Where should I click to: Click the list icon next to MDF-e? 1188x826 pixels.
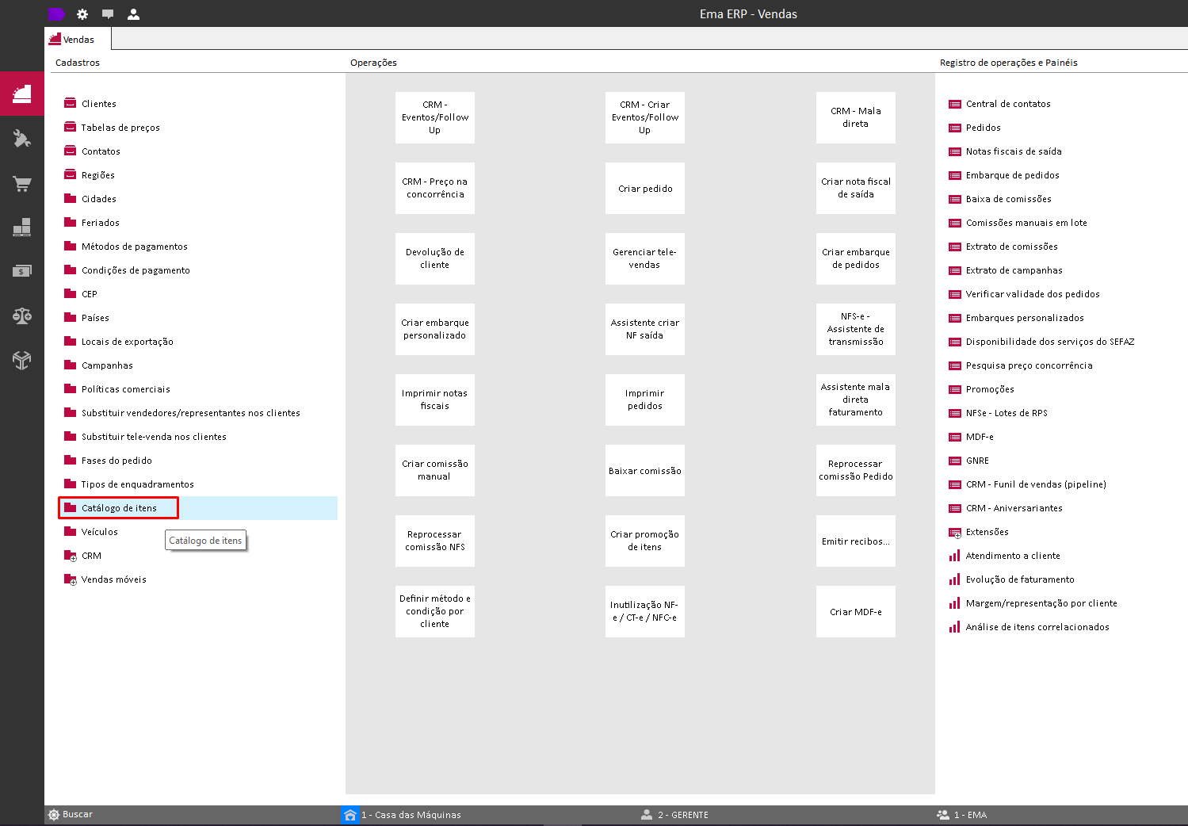955,437
